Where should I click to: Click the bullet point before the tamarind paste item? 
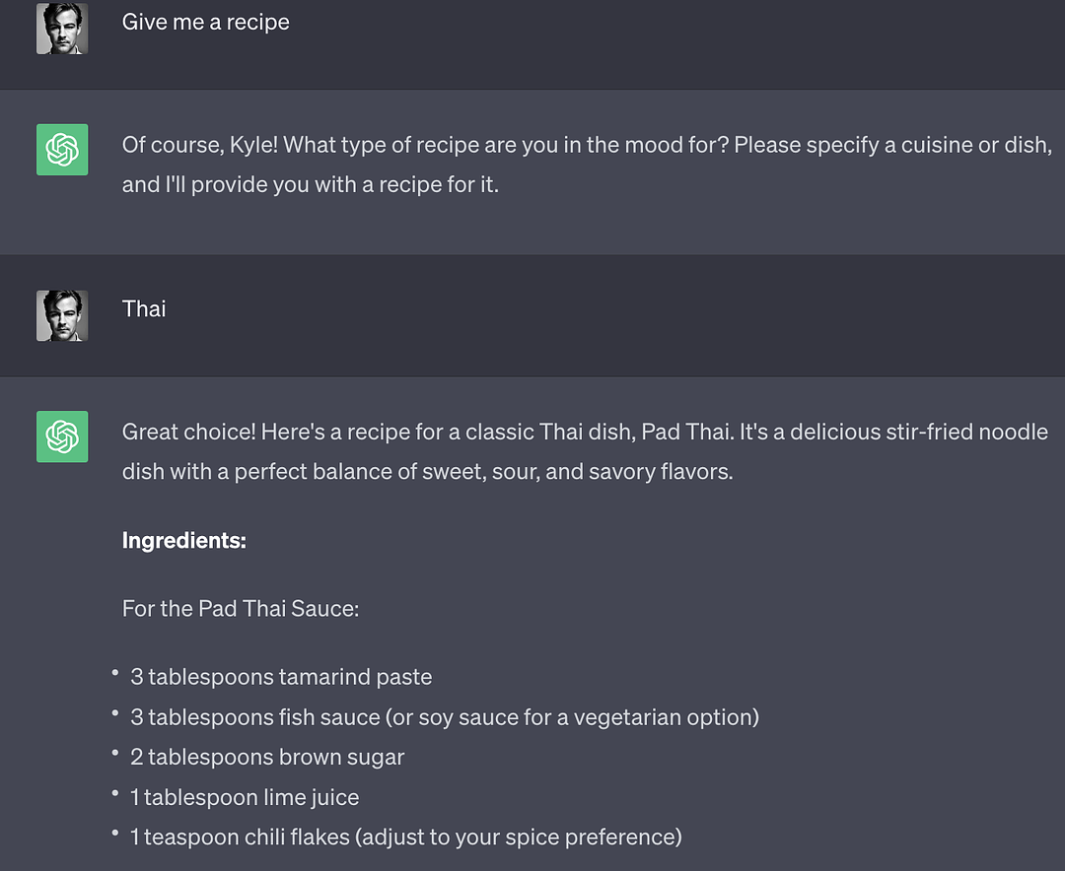click(x=115, y=673)
